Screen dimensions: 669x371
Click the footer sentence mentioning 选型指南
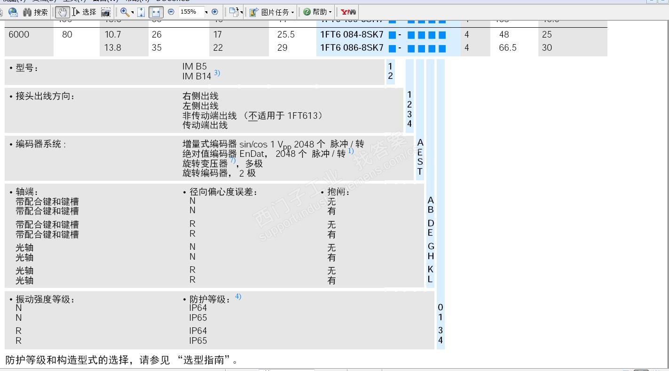click(x=122, y=360)
